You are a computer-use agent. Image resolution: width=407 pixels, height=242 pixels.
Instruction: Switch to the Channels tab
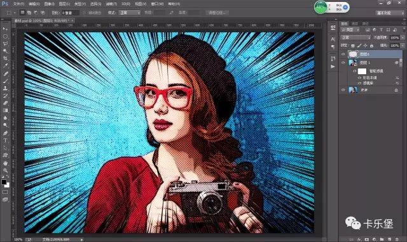click(354, 23)
